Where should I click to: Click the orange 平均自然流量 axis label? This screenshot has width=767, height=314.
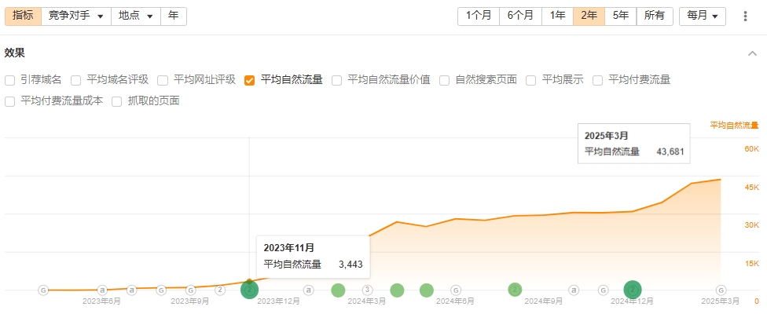point(734,126)
